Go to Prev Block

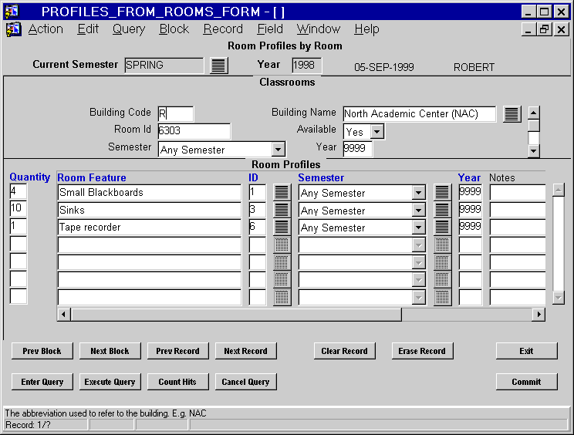[42, 351]
